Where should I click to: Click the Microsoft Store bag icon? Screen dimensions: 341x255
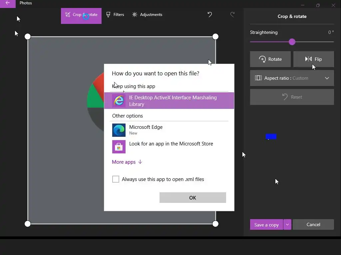[x=119, y=147]
